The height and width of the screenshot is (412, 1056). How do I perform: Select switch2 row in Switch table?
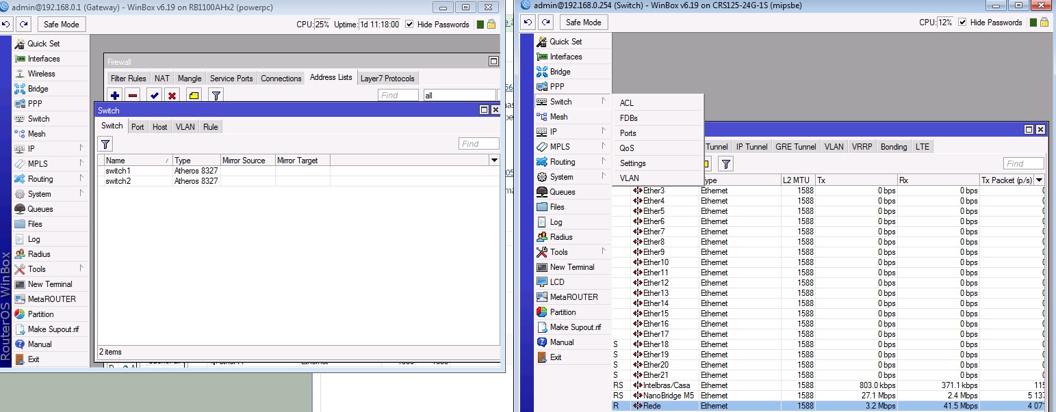click(298, 181)
